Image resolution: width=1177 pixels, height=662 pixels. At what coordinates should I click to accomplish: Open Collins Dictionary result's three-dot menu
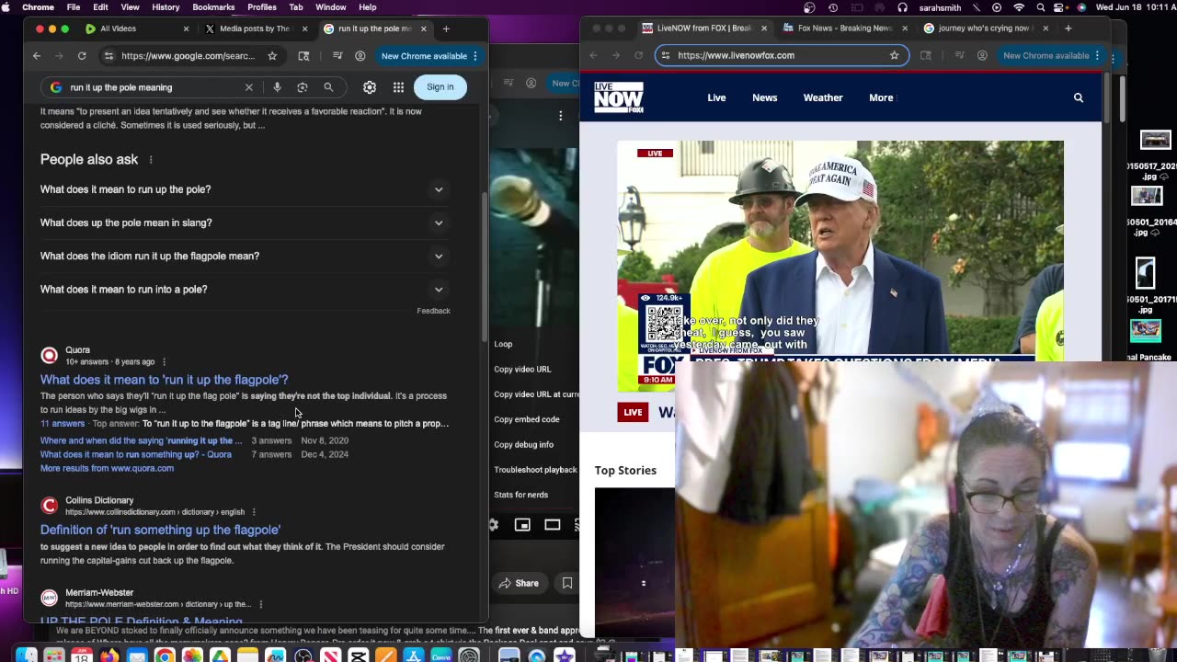(254, 512)
